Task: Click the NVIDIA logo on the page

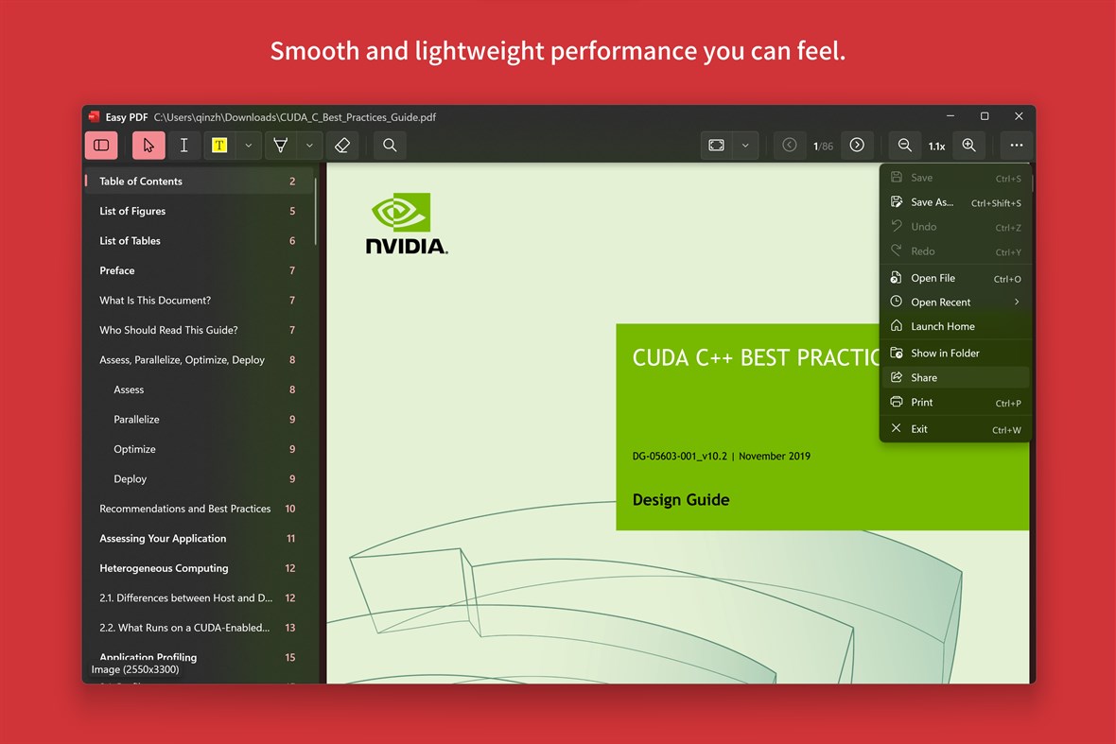Action: click(x=407, y=223)
